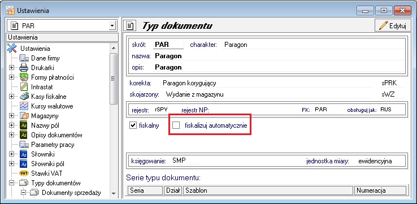This screenshot has height=204, width=417.
Task: Click the Dane firmy building icon
Action: click(x=24, y=58)
